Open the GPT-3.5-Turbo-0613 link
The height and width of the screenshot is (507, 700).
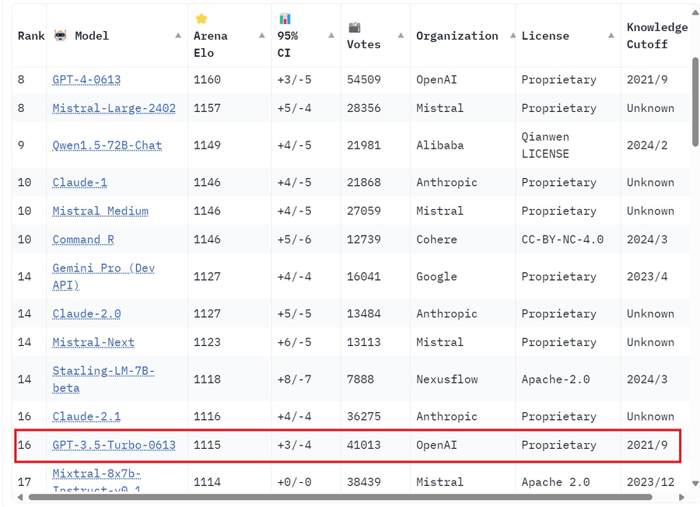click(114, 445)
